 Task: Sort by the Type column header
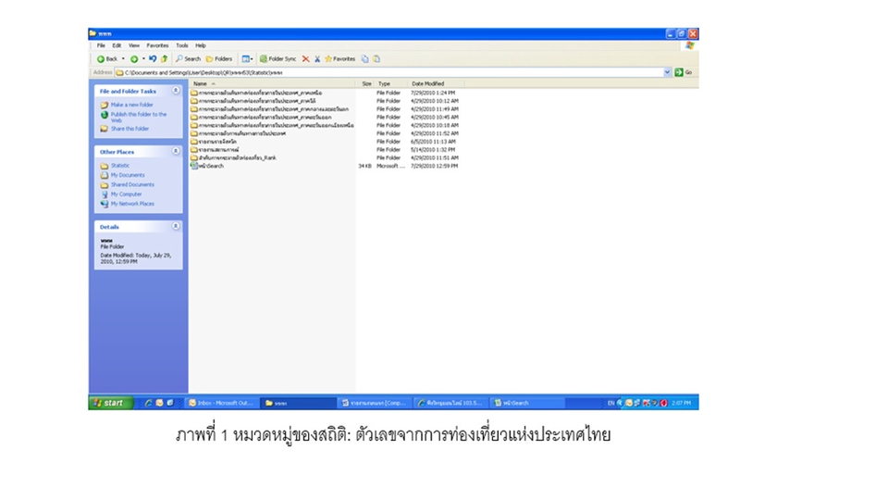coord(390,84)
